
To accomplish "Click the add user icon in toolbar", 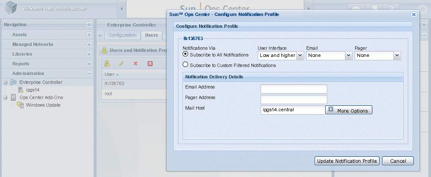I will point(107,64).
